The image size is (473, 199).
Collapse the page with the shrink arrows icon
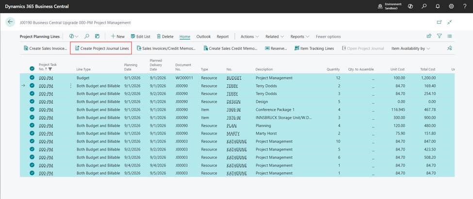[x=450, y=22]
